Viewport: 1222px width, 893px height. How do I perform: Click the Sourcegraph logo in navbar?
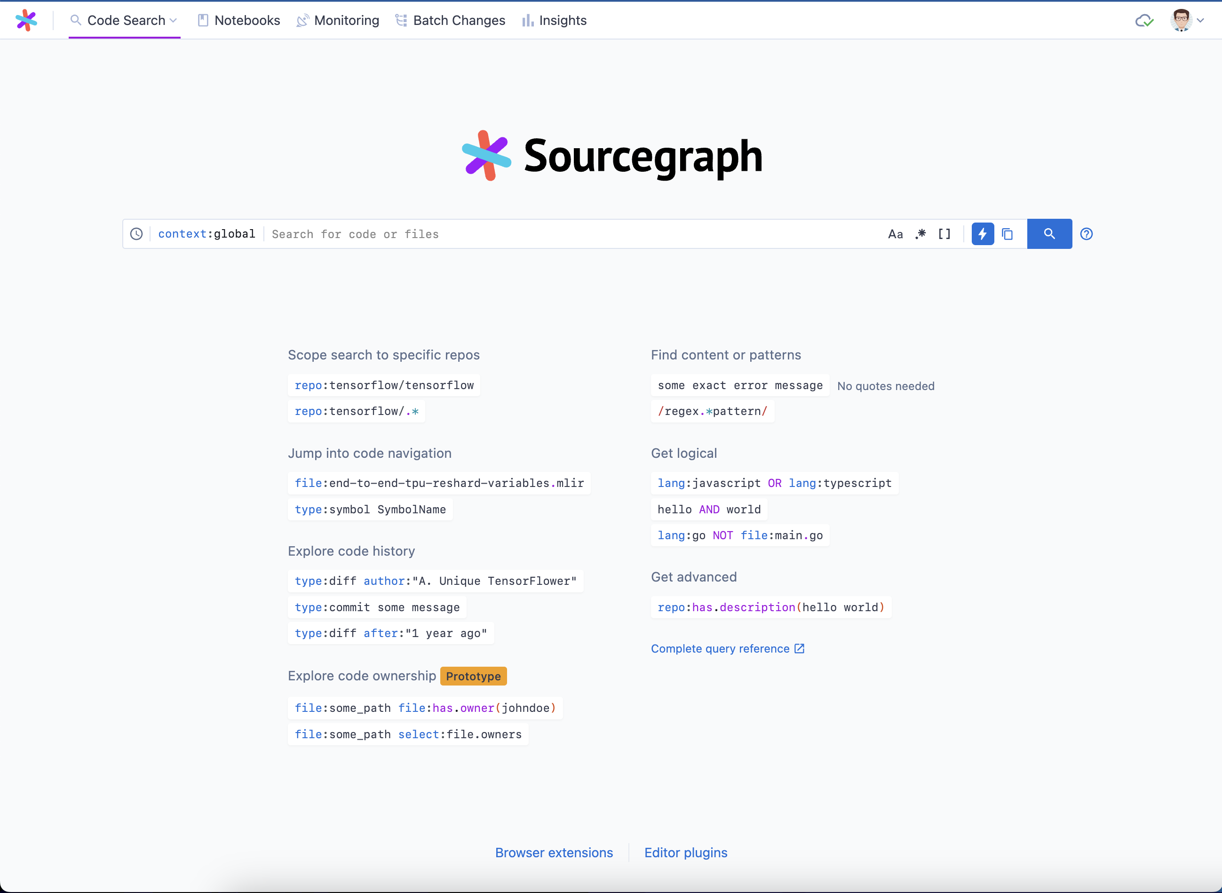[x=26, y=21]
